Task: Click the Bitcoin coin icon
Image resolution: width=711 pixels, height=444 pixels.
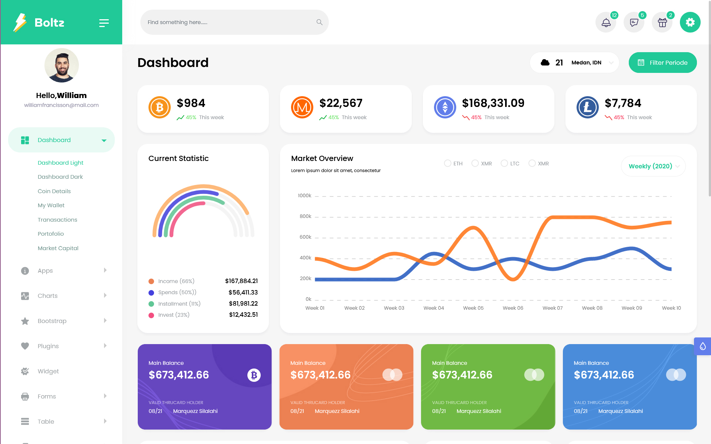Action: click(x=160, y=107)
